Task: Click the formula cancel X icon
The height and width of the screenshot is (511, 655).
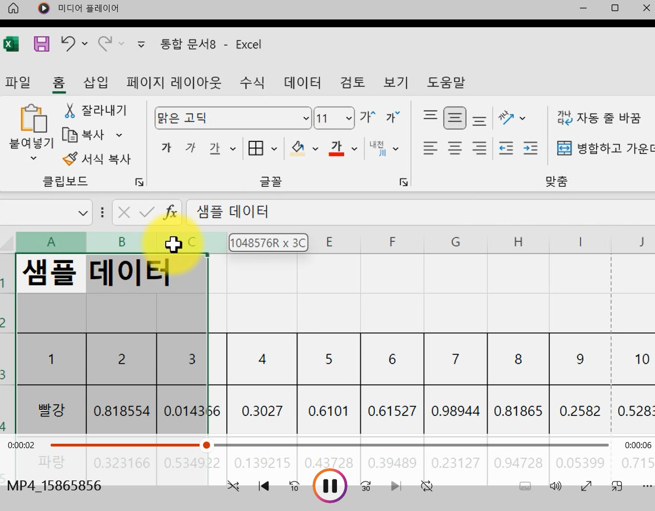Action: (124, 212)
